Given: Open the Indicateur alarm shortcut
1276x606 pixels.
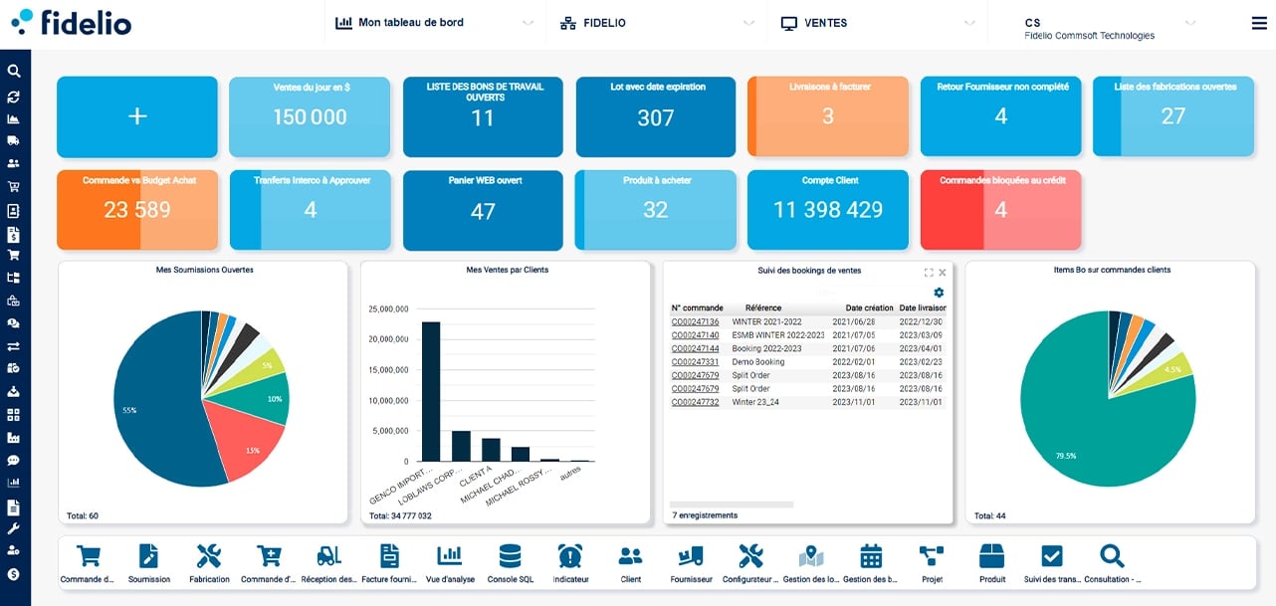Looking at the screenshot, I should click(570, 563).
